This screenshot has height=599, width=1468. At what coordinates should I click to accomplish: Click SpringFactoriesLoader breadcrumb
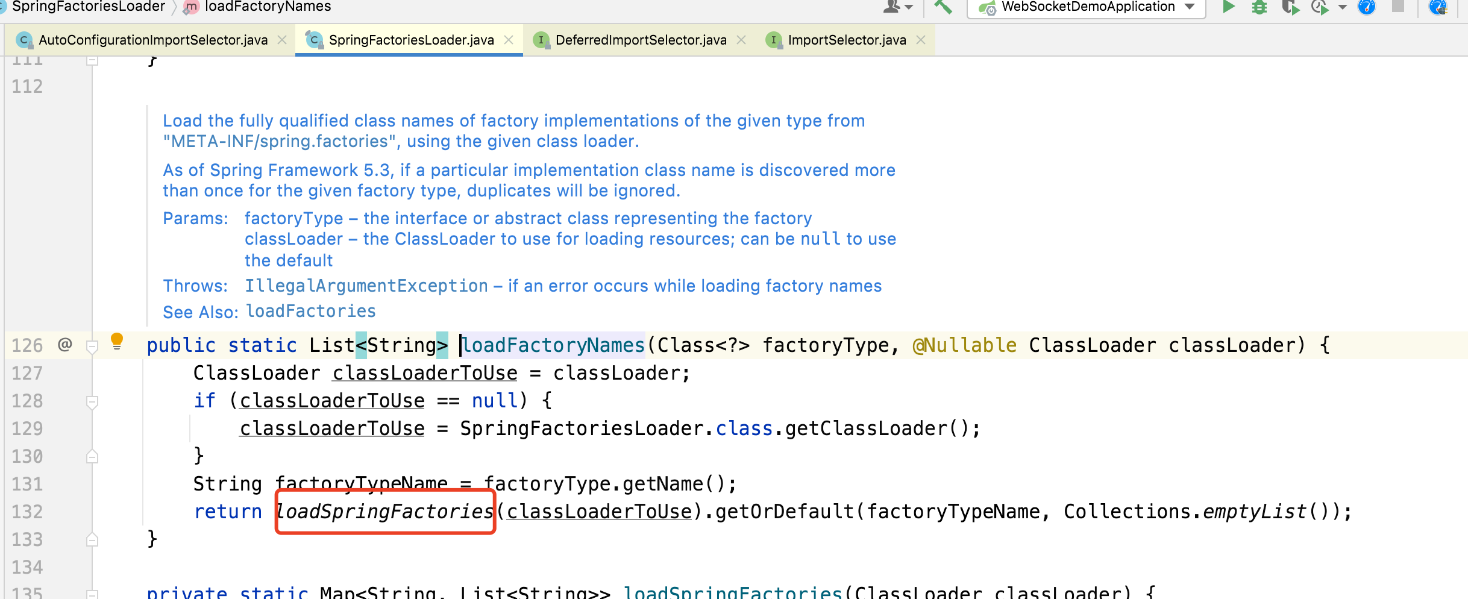click(88, 7)
